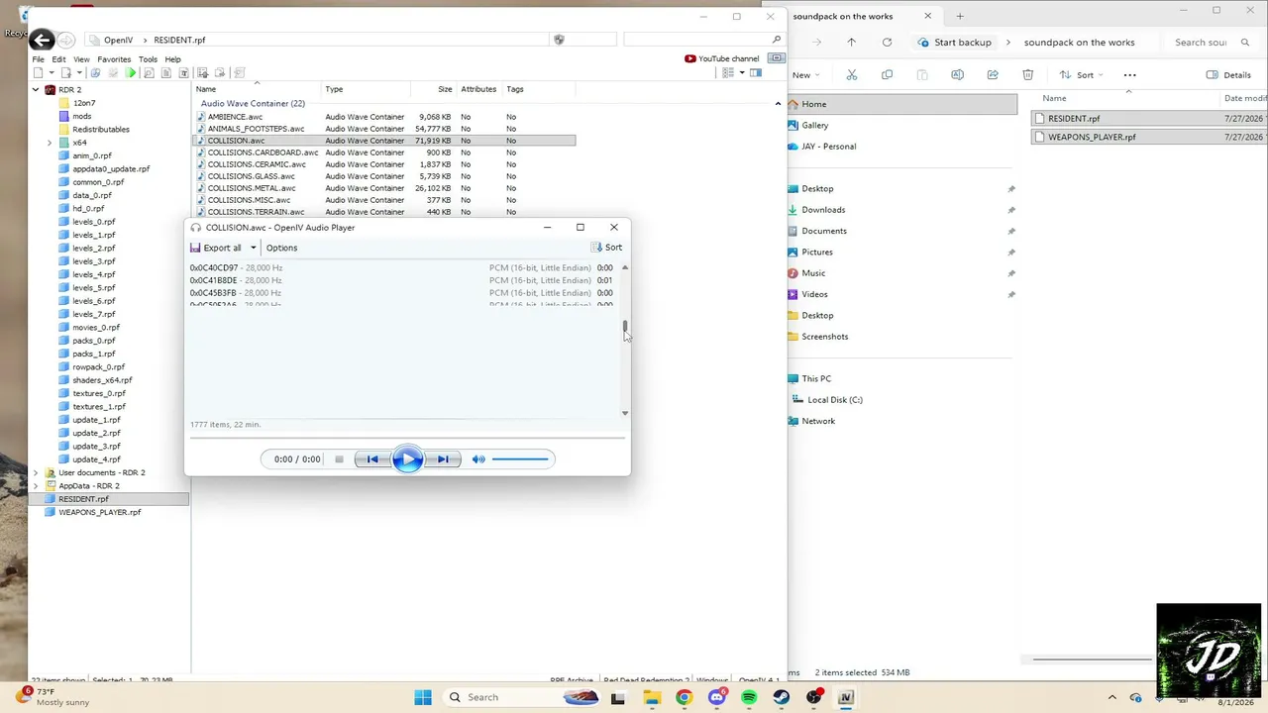Open a new tab in File Explorer
The height and width of the screenshot is (713, 1268).
point(959,16)
